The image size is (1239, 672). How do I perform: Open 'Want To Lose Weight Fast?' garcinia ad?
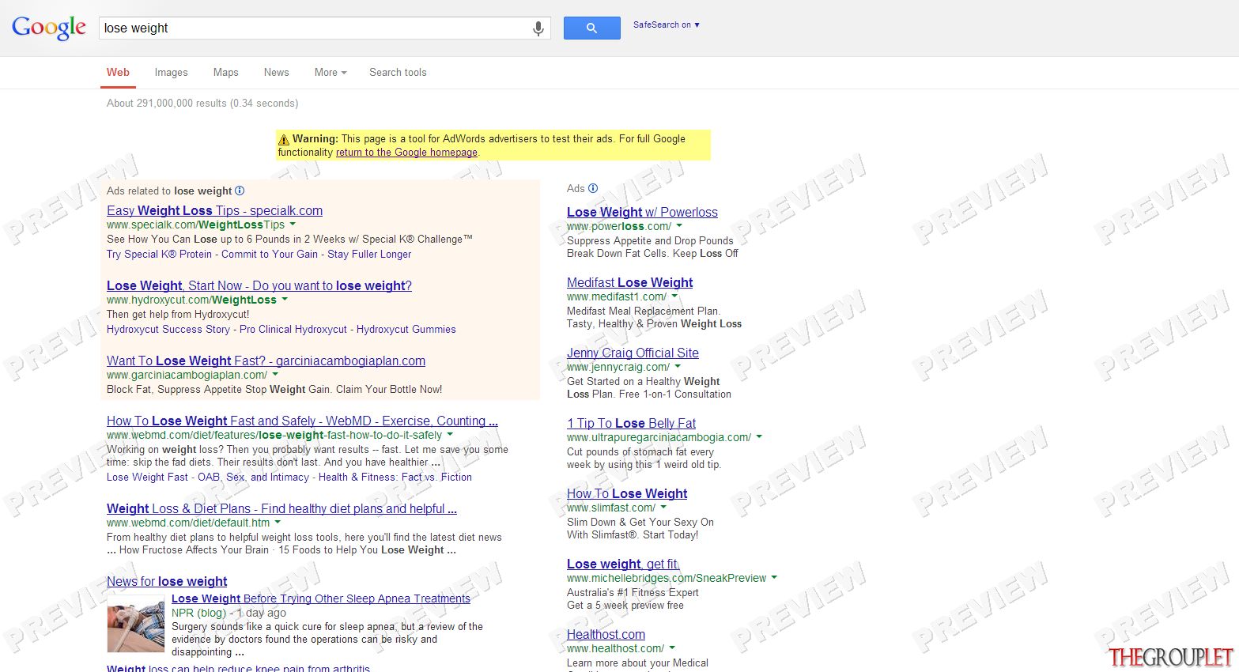coord(266,361)
